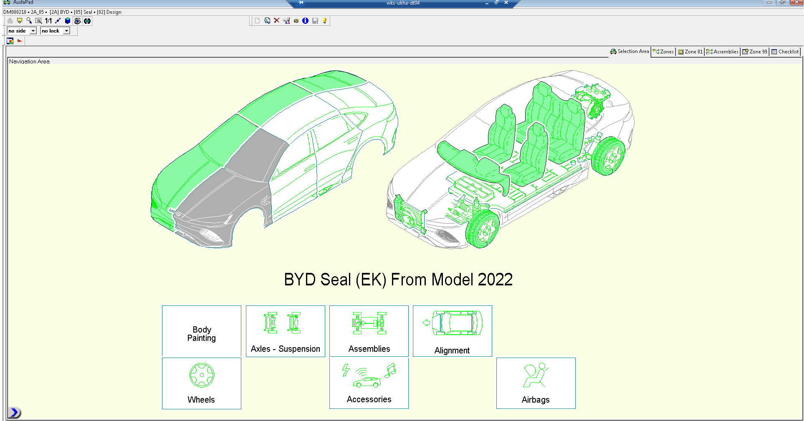Click the color palette window icon

(10, 41)
